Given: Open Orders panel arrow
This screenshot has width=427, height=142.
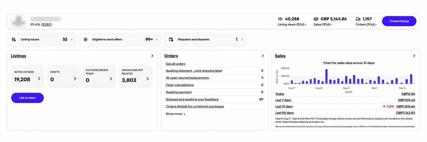Looking at the screenshot, I should (263, 56).
